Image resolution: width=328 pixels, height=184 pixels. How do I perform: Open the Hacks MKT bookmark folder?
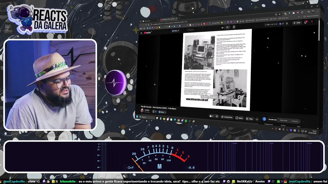click(x=250, y=20)
